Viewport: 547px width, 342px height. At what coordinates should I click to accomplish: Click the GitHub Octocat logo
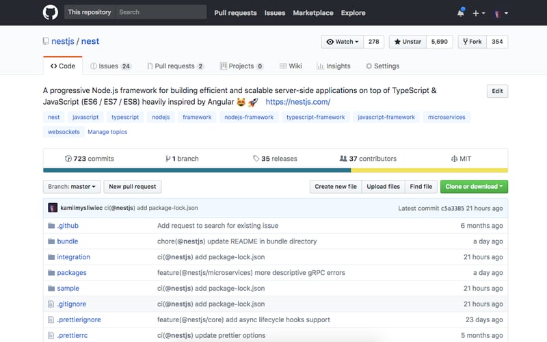[50, 12]
